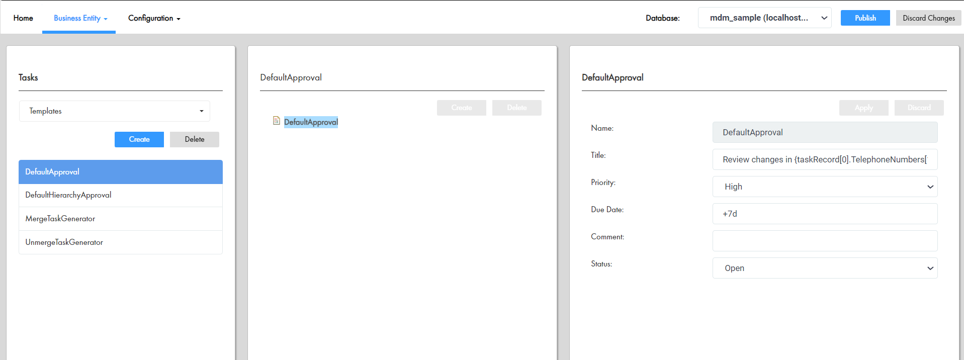Go to the Home tab
This screenshot has width=964, height=360.
coord(23,18)
